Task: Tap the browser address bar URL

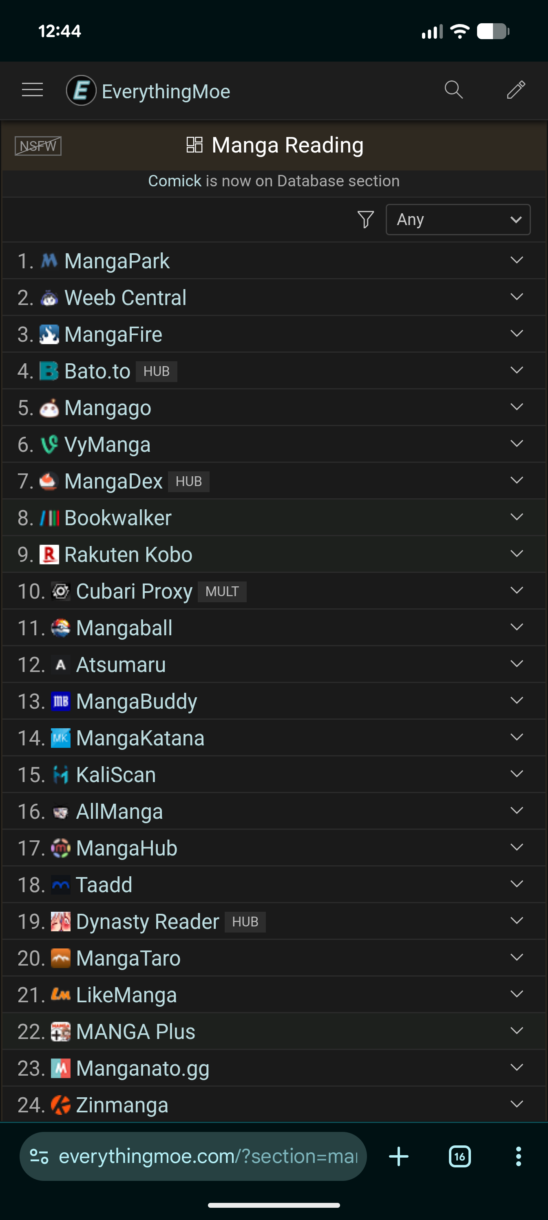Action: point(208,1156)
